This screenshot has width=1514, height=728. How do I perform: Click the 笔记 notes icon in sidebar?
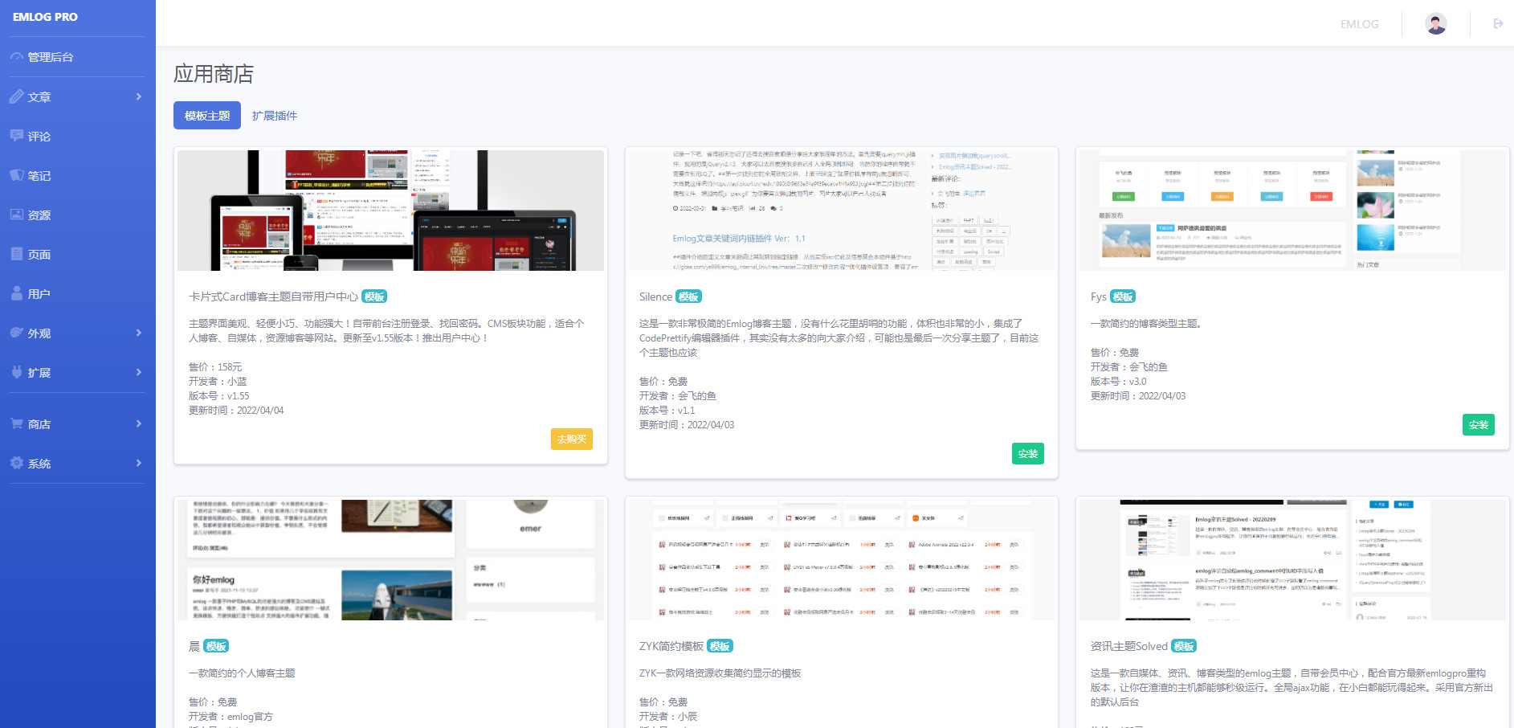pos(17,175)
